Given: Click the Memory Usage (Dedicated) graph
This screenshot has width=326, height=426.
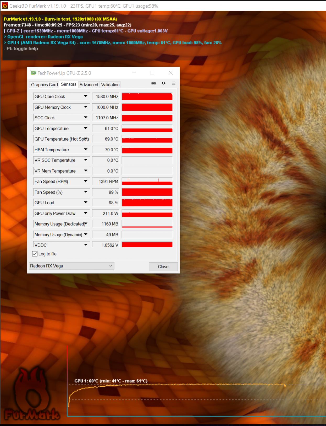Looking at the screenshot, I should point(147,224).
